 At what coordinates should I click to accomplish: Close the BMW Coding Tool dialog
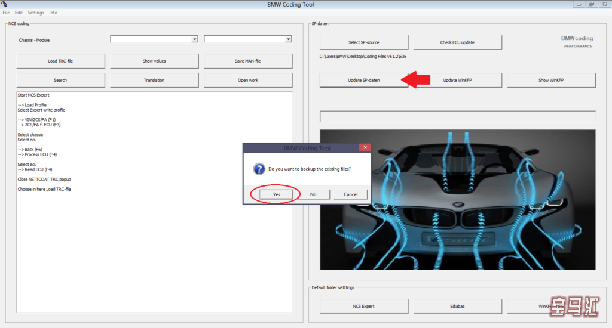click(365, 147)
